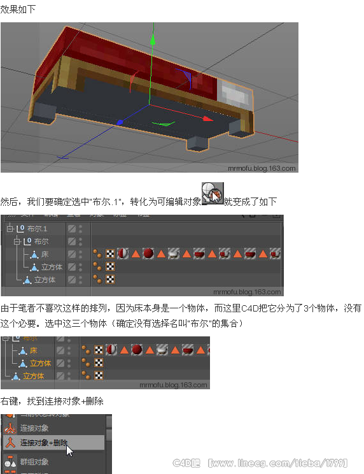Choose 连接对象+删除 from the context menu
Image resolution: width=364 pixels, height=474 pixels.
click(53, 443)
